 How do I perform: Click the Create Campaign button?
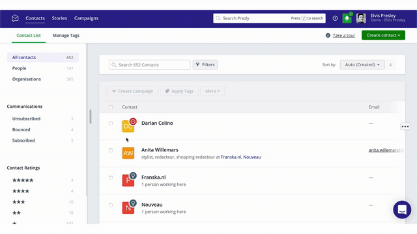[x=132, y=91]
